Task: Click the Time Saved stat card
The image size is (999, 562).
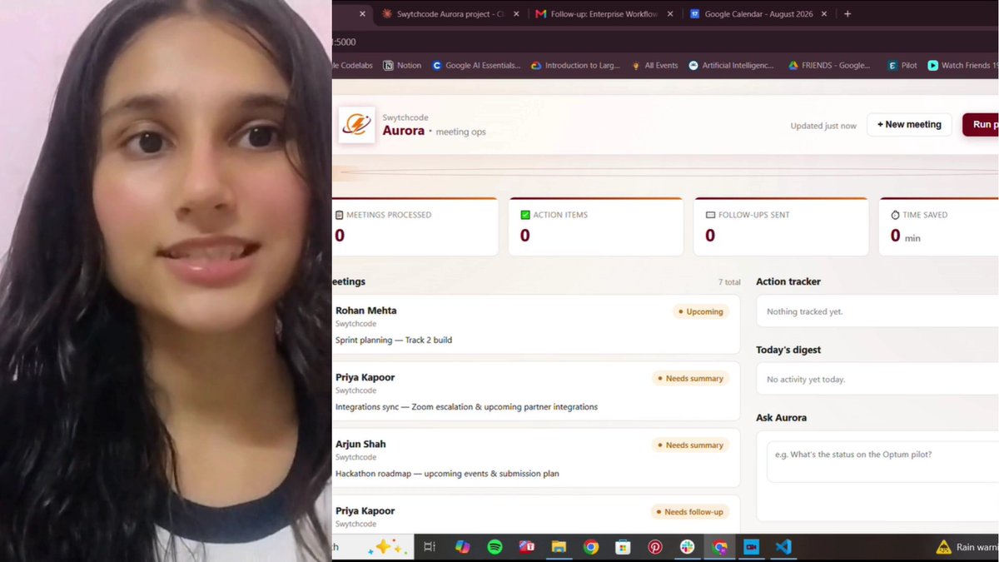Action: (x=938, y=226)
